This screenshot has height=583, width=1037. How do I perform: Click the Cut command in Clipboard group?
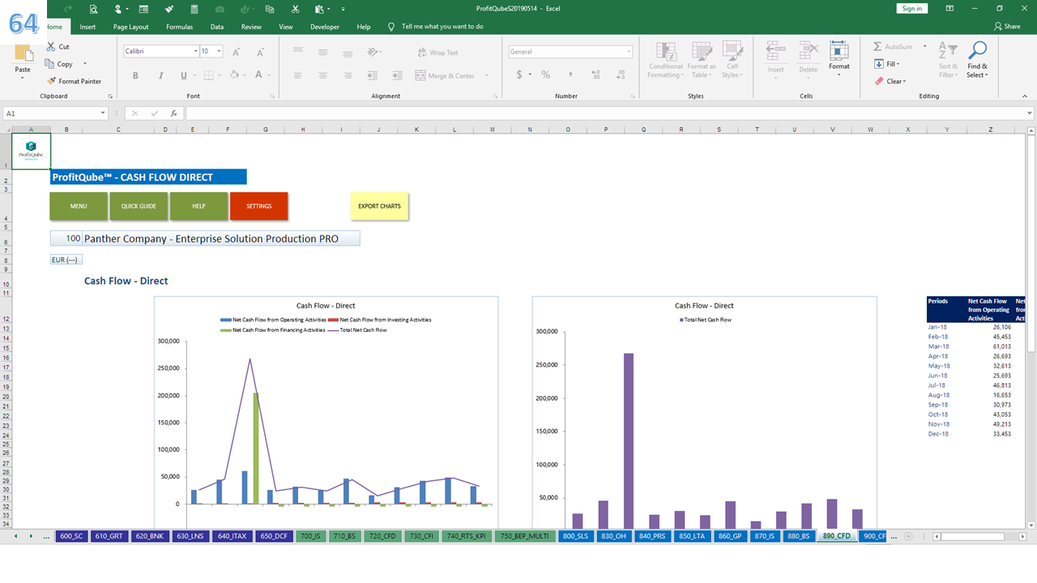(x=58, y=47)
